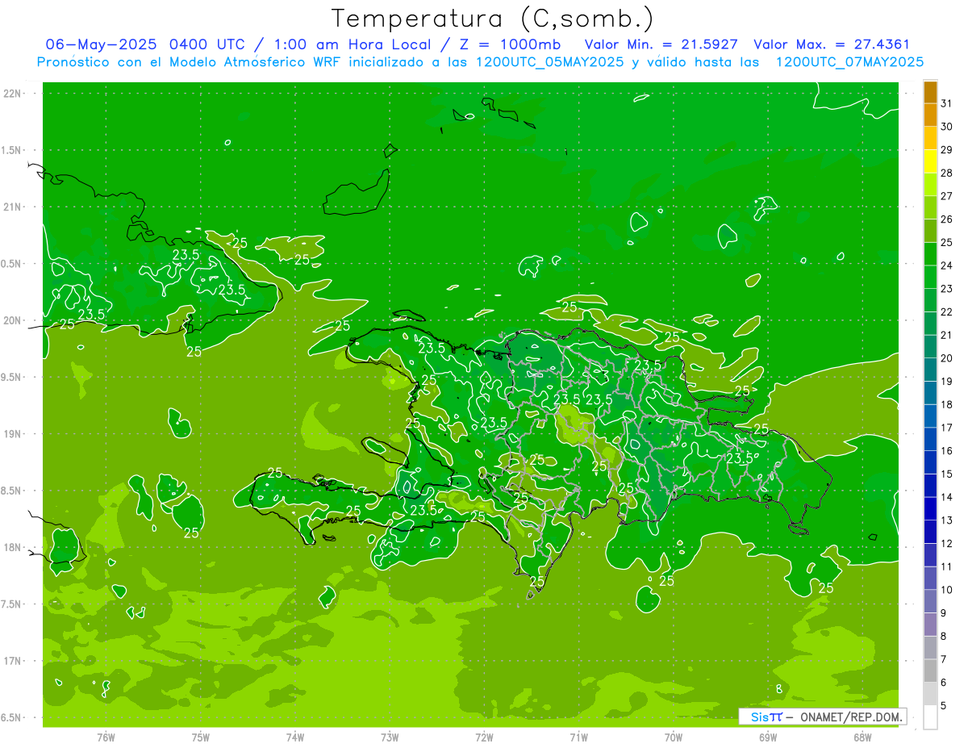968x748 pixels.
Task: Click the legend value '17'
Action: click(x=946, y=428)
